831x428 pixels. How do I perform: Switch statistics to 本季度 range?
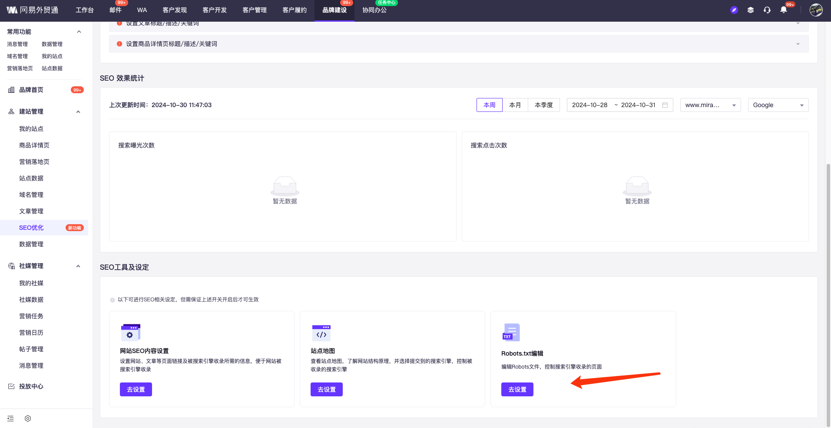(x=543, y=105)
